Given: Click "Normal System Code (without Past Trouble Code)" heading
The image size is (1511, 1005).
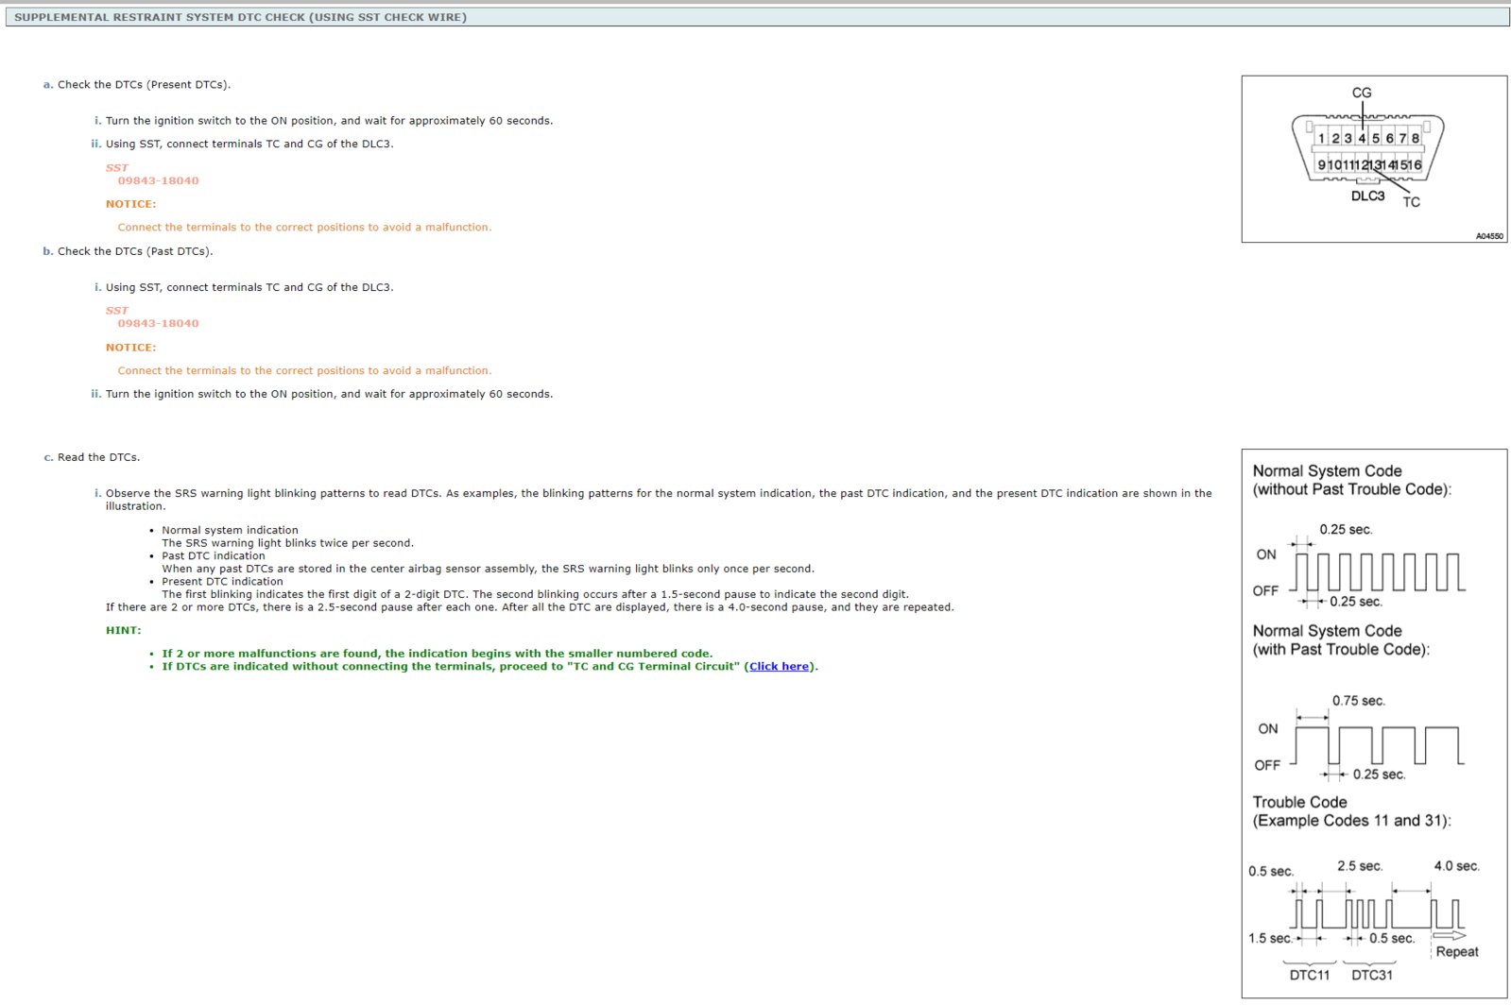Looking at the screenshot, I should click(x=1351, y=480).
